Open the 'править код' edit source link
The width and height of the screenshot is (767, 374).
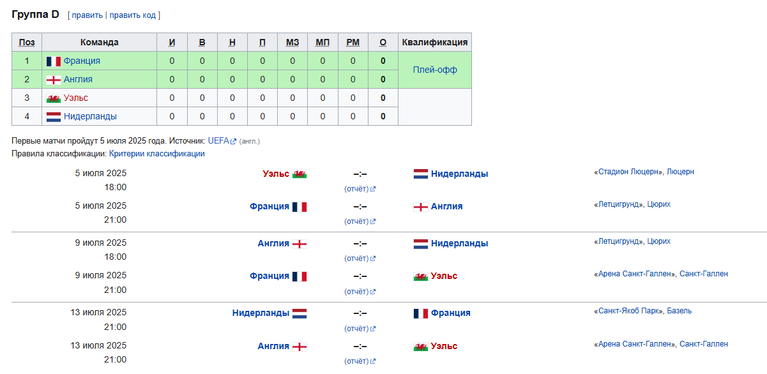coord(133,15)
